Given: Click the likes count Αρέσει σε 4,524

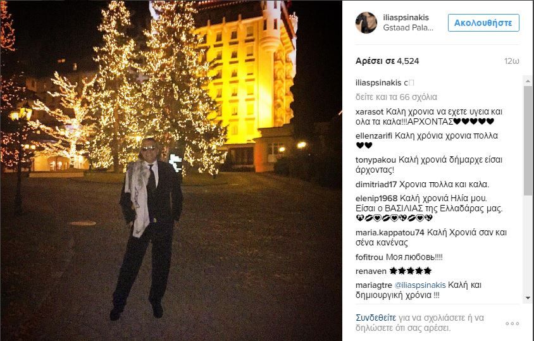Looking at the screenshot, I should tap(387, 61).
